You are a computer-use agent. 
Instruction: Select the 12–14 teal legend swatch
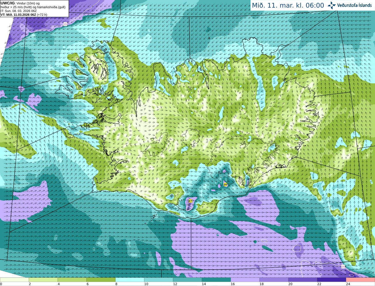(x=187, y=280)
